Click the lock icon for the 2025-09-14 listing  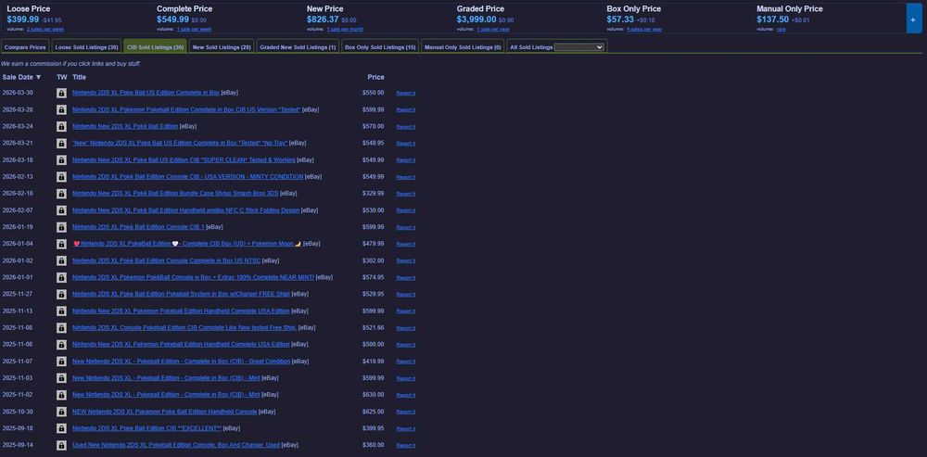(x=61, y=445)
